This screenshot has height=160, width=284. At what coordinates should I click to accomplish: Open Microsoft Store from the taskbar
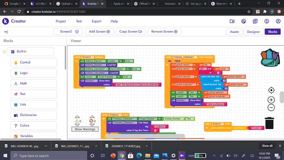point(130,155)
